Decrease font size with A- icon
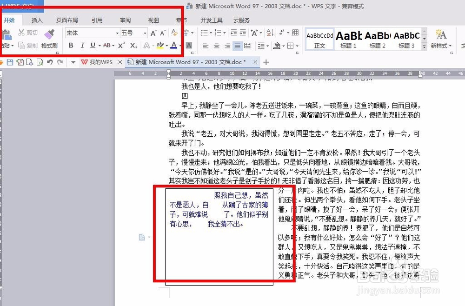Viewport: 465px width, 306px height. pyautogui.click(x=162, y=33)
